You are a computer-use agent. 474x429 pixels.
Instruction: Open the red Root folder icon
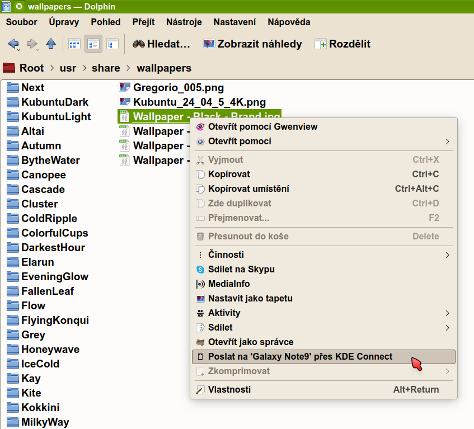point(9,68)
